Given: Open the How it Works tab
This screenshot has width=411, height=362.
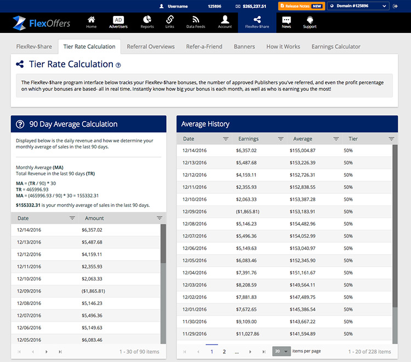Looking at the screenshot, I should point(283,47).
